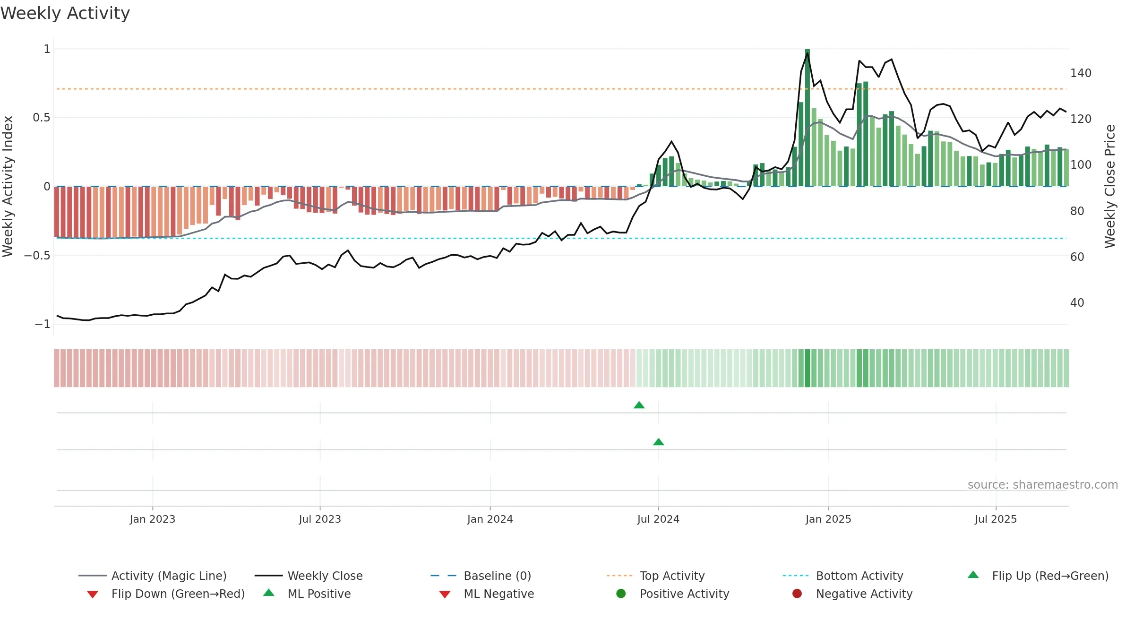The width and height of the screenshot is (1134, 638).
Task: Click the 0.5 activity index tick label
Action: [42, 118]
